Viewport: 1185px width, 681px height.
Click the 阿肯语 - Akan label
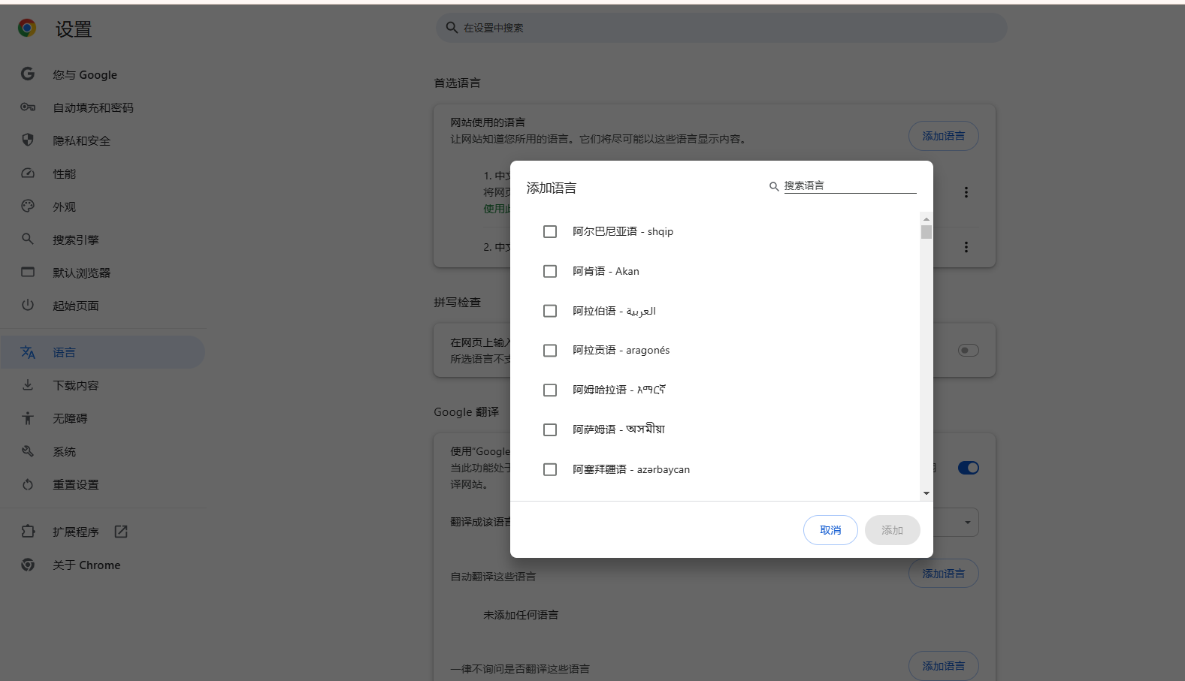click(x=606, y=271)
